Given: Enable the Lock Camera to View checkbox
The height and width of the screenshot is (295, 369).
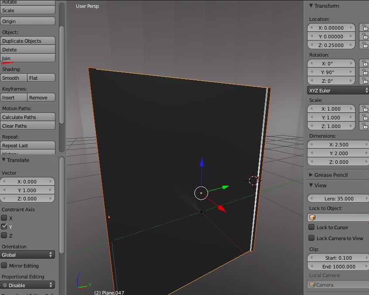Looking at the screenshot, I should click(311, 238).
